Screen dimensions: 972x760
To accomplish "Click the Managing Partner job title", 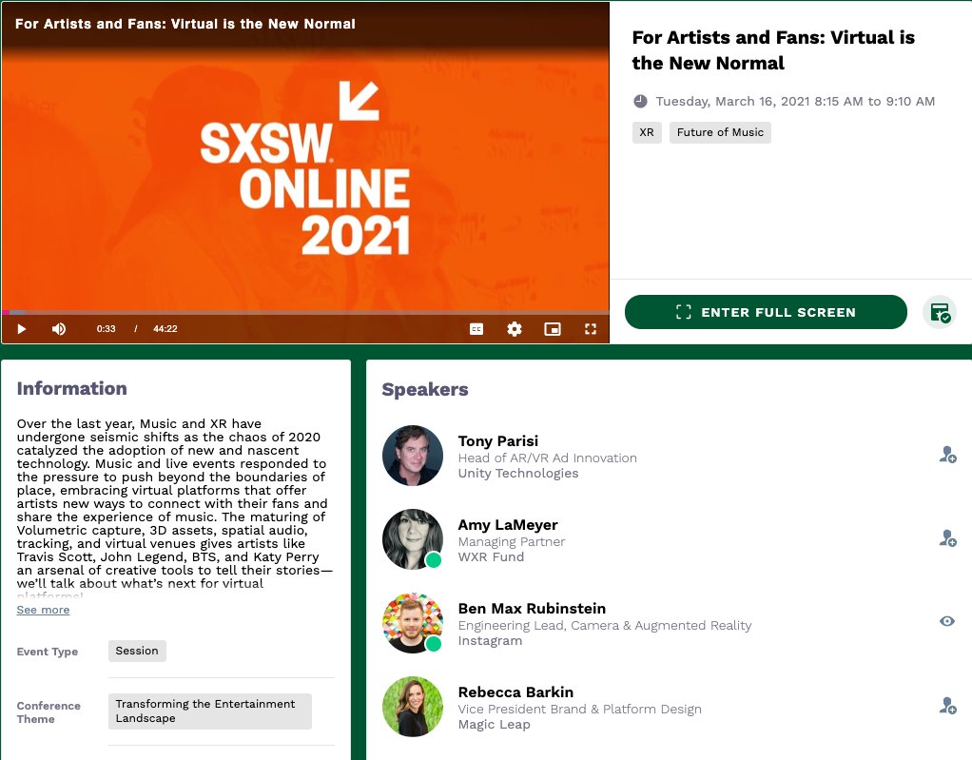I will click(512, 542).
